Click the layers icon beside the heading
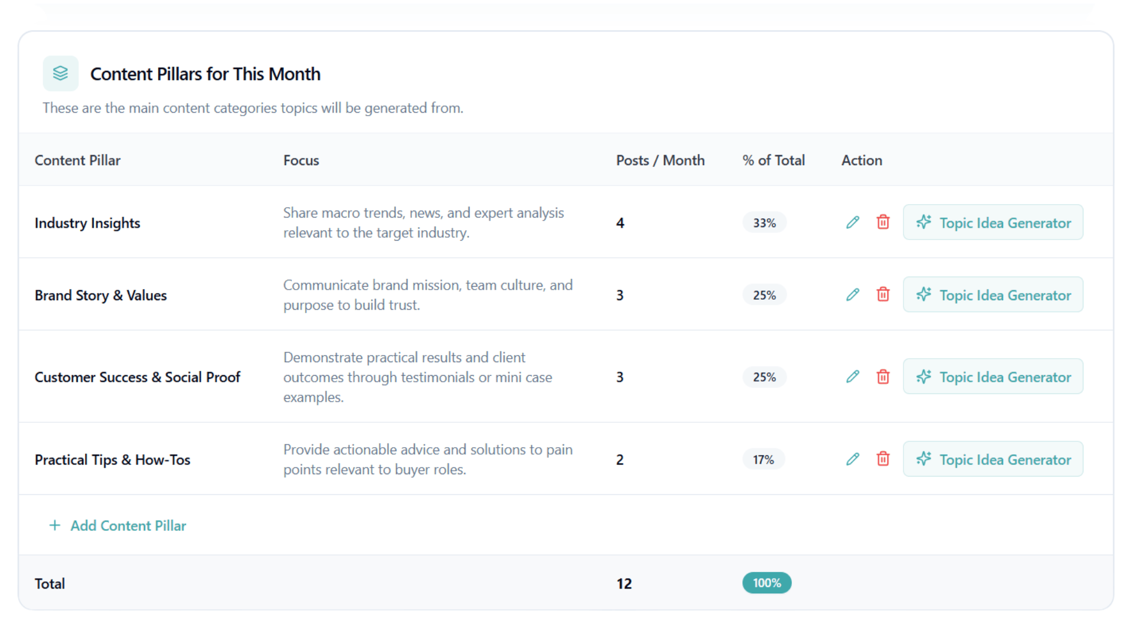 60,74
